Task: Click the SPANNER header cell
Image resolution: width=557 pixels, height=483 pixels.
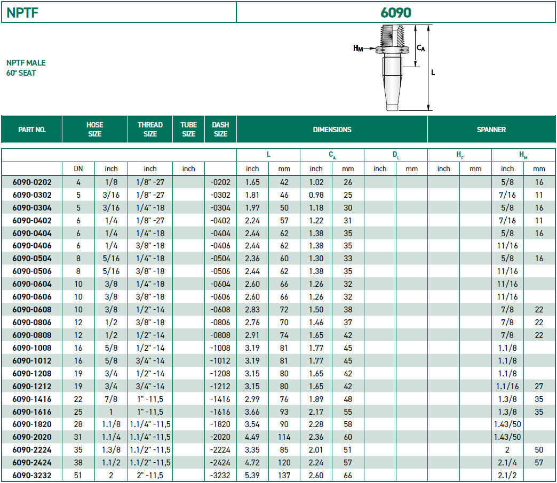Action: [491, 130]
